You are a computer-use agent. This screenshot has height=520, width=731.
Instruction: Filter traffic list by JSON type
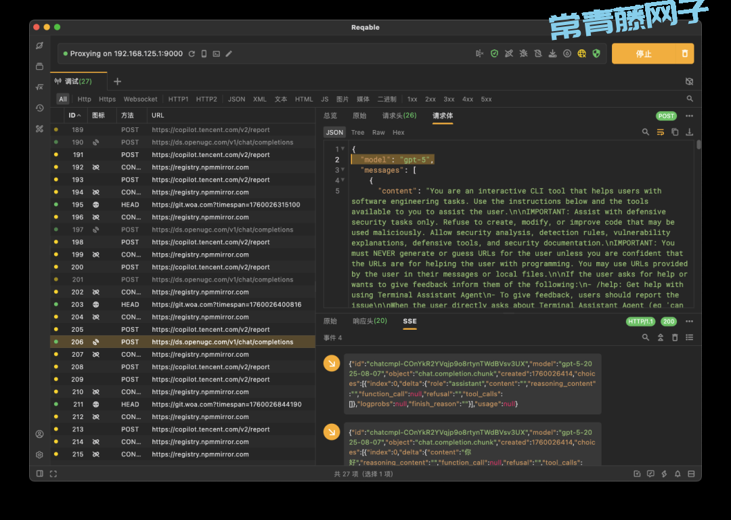click(236, 99)
